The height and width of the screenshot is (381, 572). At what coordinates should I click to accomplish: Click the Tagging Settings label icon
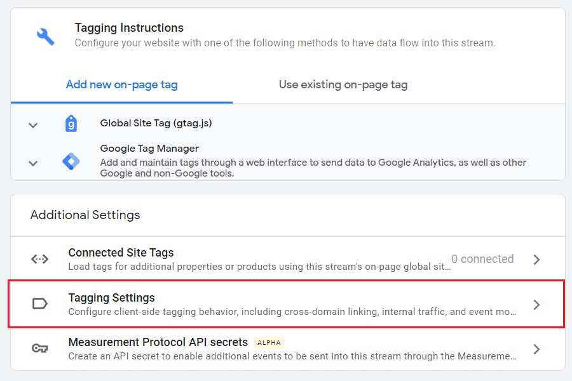[40, 304]
